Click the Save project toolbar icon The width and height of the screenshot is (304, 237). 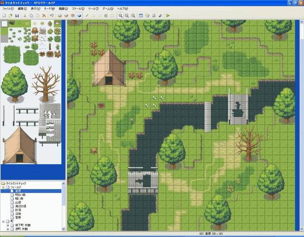[x=18, y=15]
